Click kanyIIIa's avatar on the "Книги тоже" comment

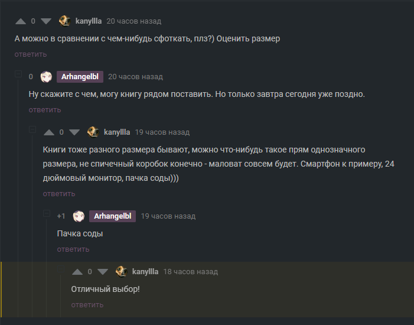pos(93,132)
